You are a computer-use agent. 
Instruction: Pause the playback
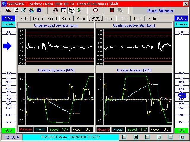pyautogui.click(x=147, y=137)
